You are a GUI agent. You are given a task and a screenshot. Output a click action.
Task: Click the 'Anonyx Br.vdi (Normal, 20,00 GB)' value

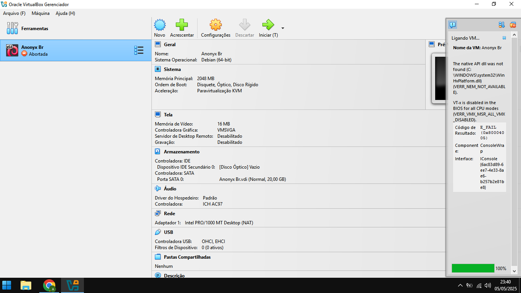pos(252,179)
